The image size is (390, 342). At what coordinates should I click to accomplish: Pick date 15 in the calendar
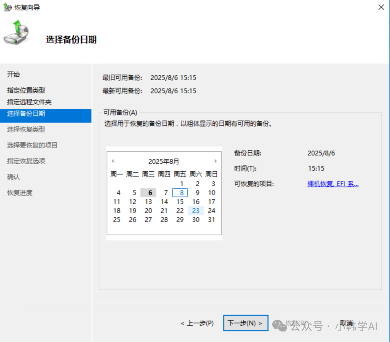coord(180,202)
